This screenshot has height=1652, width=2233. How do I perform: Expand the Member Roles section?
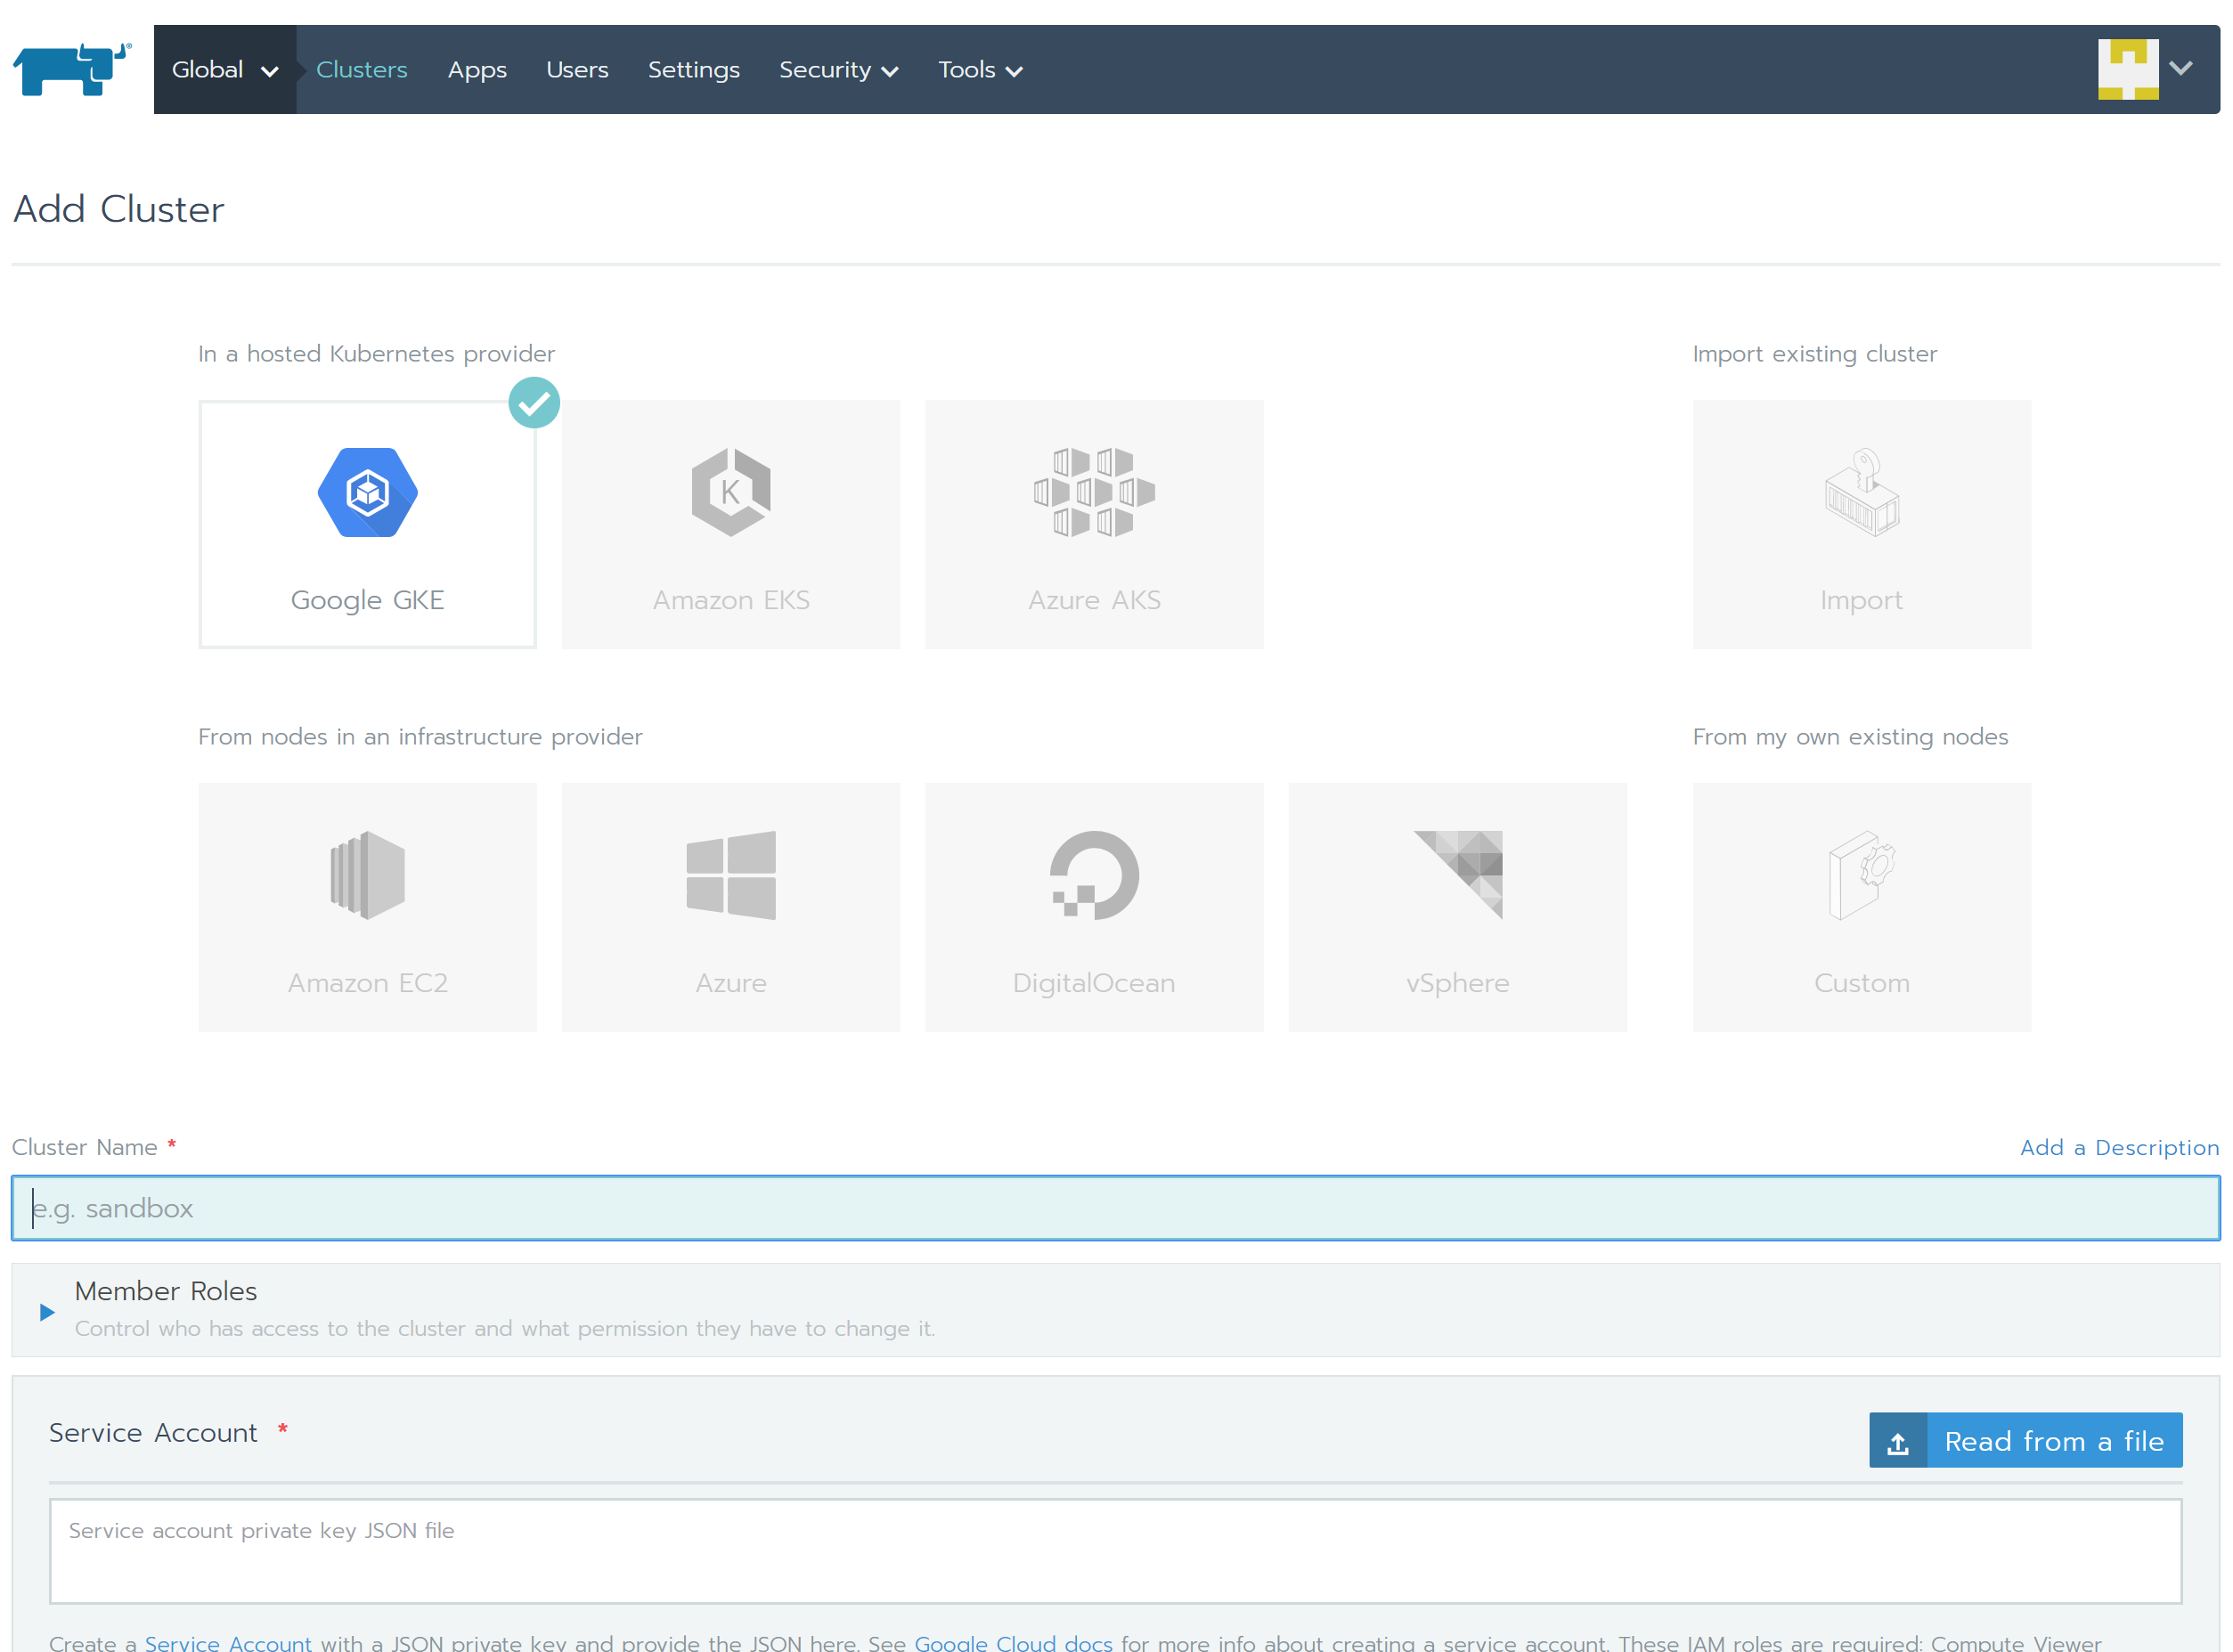(x=46, y=1312)
